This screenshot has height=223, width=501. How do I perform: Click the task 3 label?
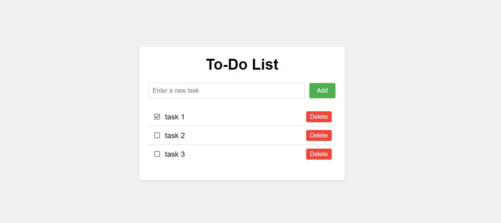pos(175,154)
